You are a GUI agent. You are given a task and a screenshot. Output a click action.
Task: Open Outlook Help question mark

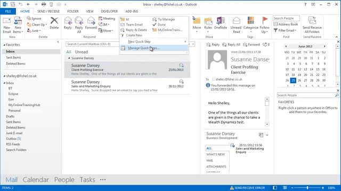coord(305,4)
